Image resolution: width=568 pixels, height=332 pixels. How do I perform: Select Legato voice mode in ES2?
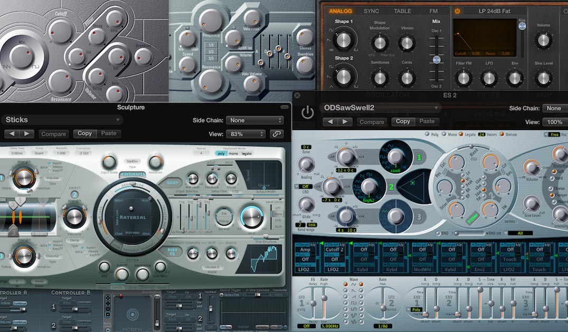pos(461,134)
